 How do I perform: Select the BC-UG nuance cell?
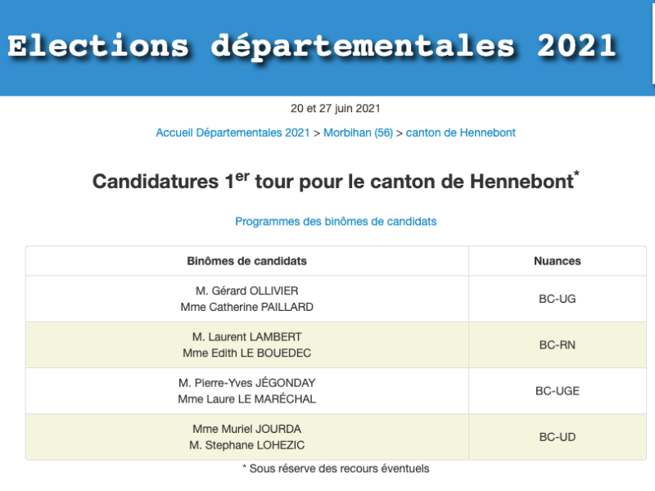[557, 299]
